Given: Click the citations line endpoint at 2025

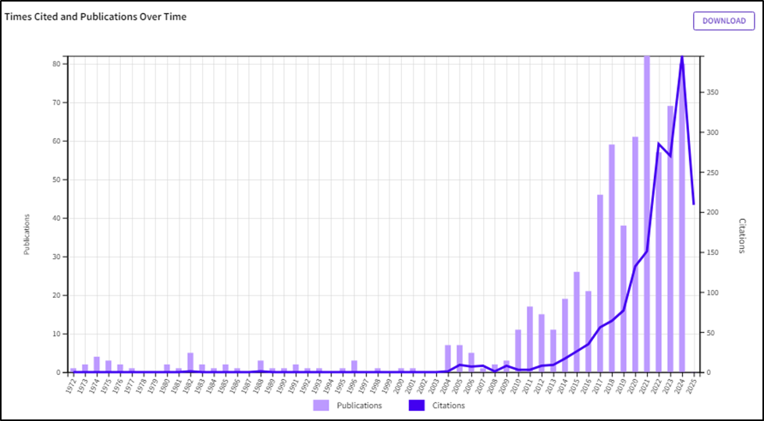Looking at the screenshot, I should pos(694,203).
